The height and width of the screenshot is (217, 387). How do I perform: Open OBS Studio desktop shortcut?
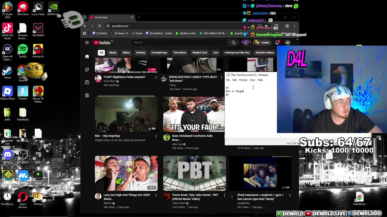click(x=23, y=157)
